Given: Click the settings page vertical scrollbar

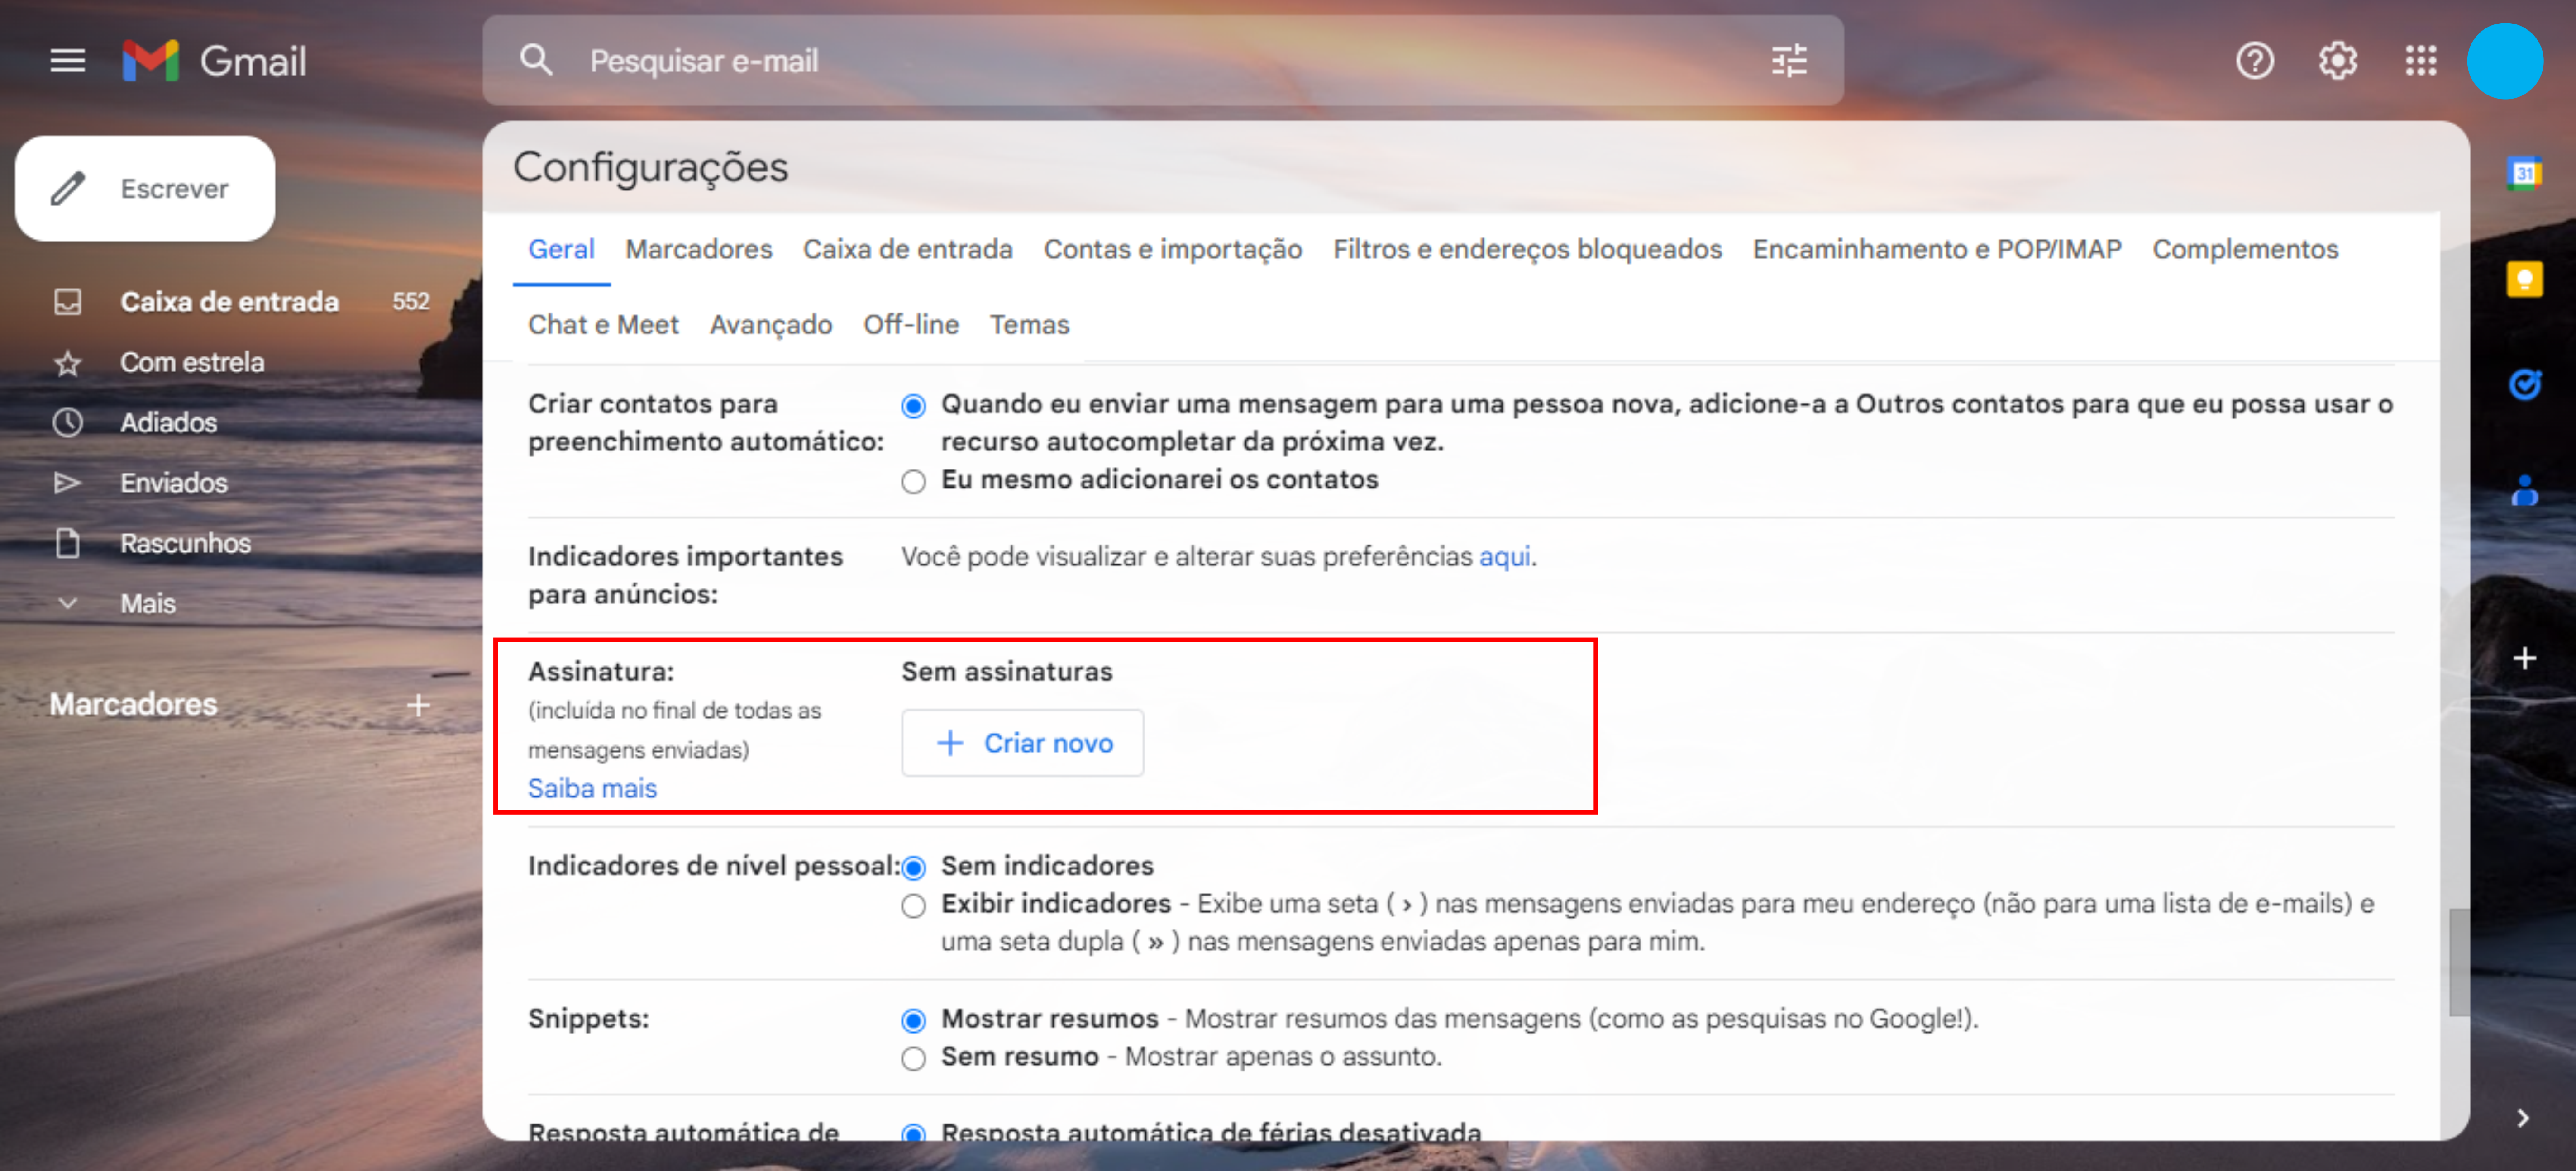Looking at the screenshot, I should [x=2458, y=961].
